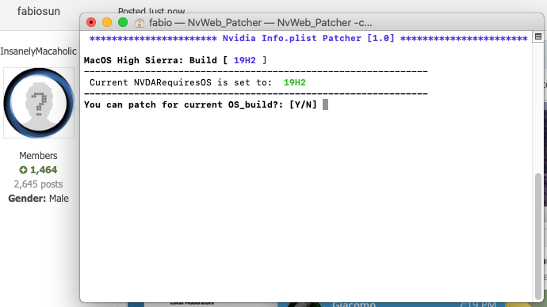Screen dimensions: 547x307
Task: Click the 'You can patch for current OS_build?' line
Action: coord(201,104)
